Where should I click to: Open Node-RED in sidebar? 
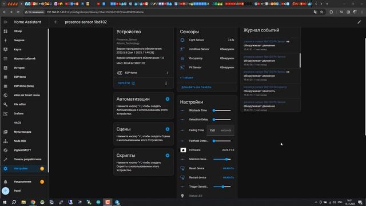pos(25,141)
